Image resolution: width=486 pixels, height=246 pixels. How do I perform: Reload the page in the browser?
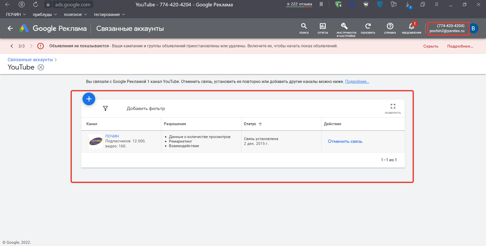tap(36, 5)
